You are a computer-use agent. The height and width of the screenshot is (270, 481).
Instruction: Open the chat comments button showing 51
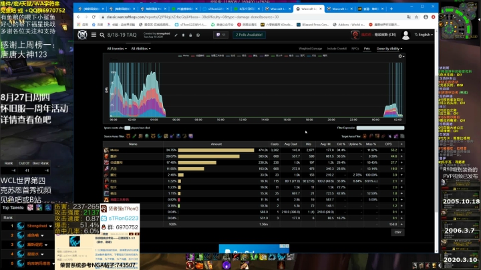(221, 35)
